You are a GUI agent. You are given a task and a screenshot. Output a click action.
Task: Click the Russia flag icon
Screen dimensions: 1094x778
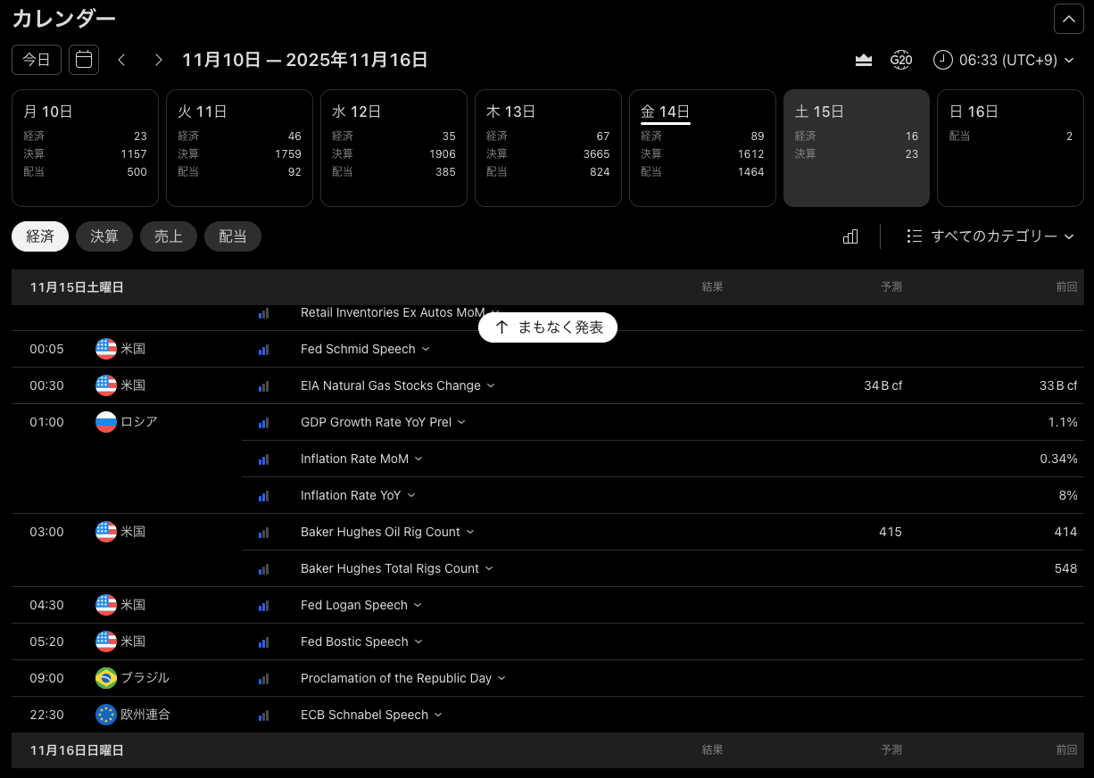[106, 422]
